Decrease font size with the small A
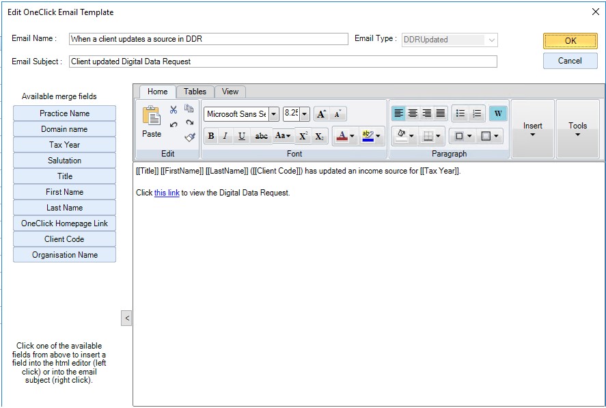The height and width of the screenshot is (408, 606). pyautogui.click(x=338, y=114)
